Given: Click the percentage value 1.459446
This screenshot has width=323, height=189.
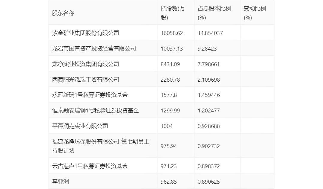Looking at the screenshot, I should (209, 95).
